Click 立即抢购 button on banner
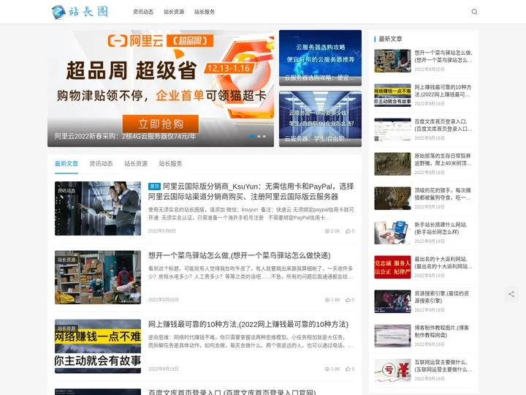The image size is (526, 395). coord(160,124)
